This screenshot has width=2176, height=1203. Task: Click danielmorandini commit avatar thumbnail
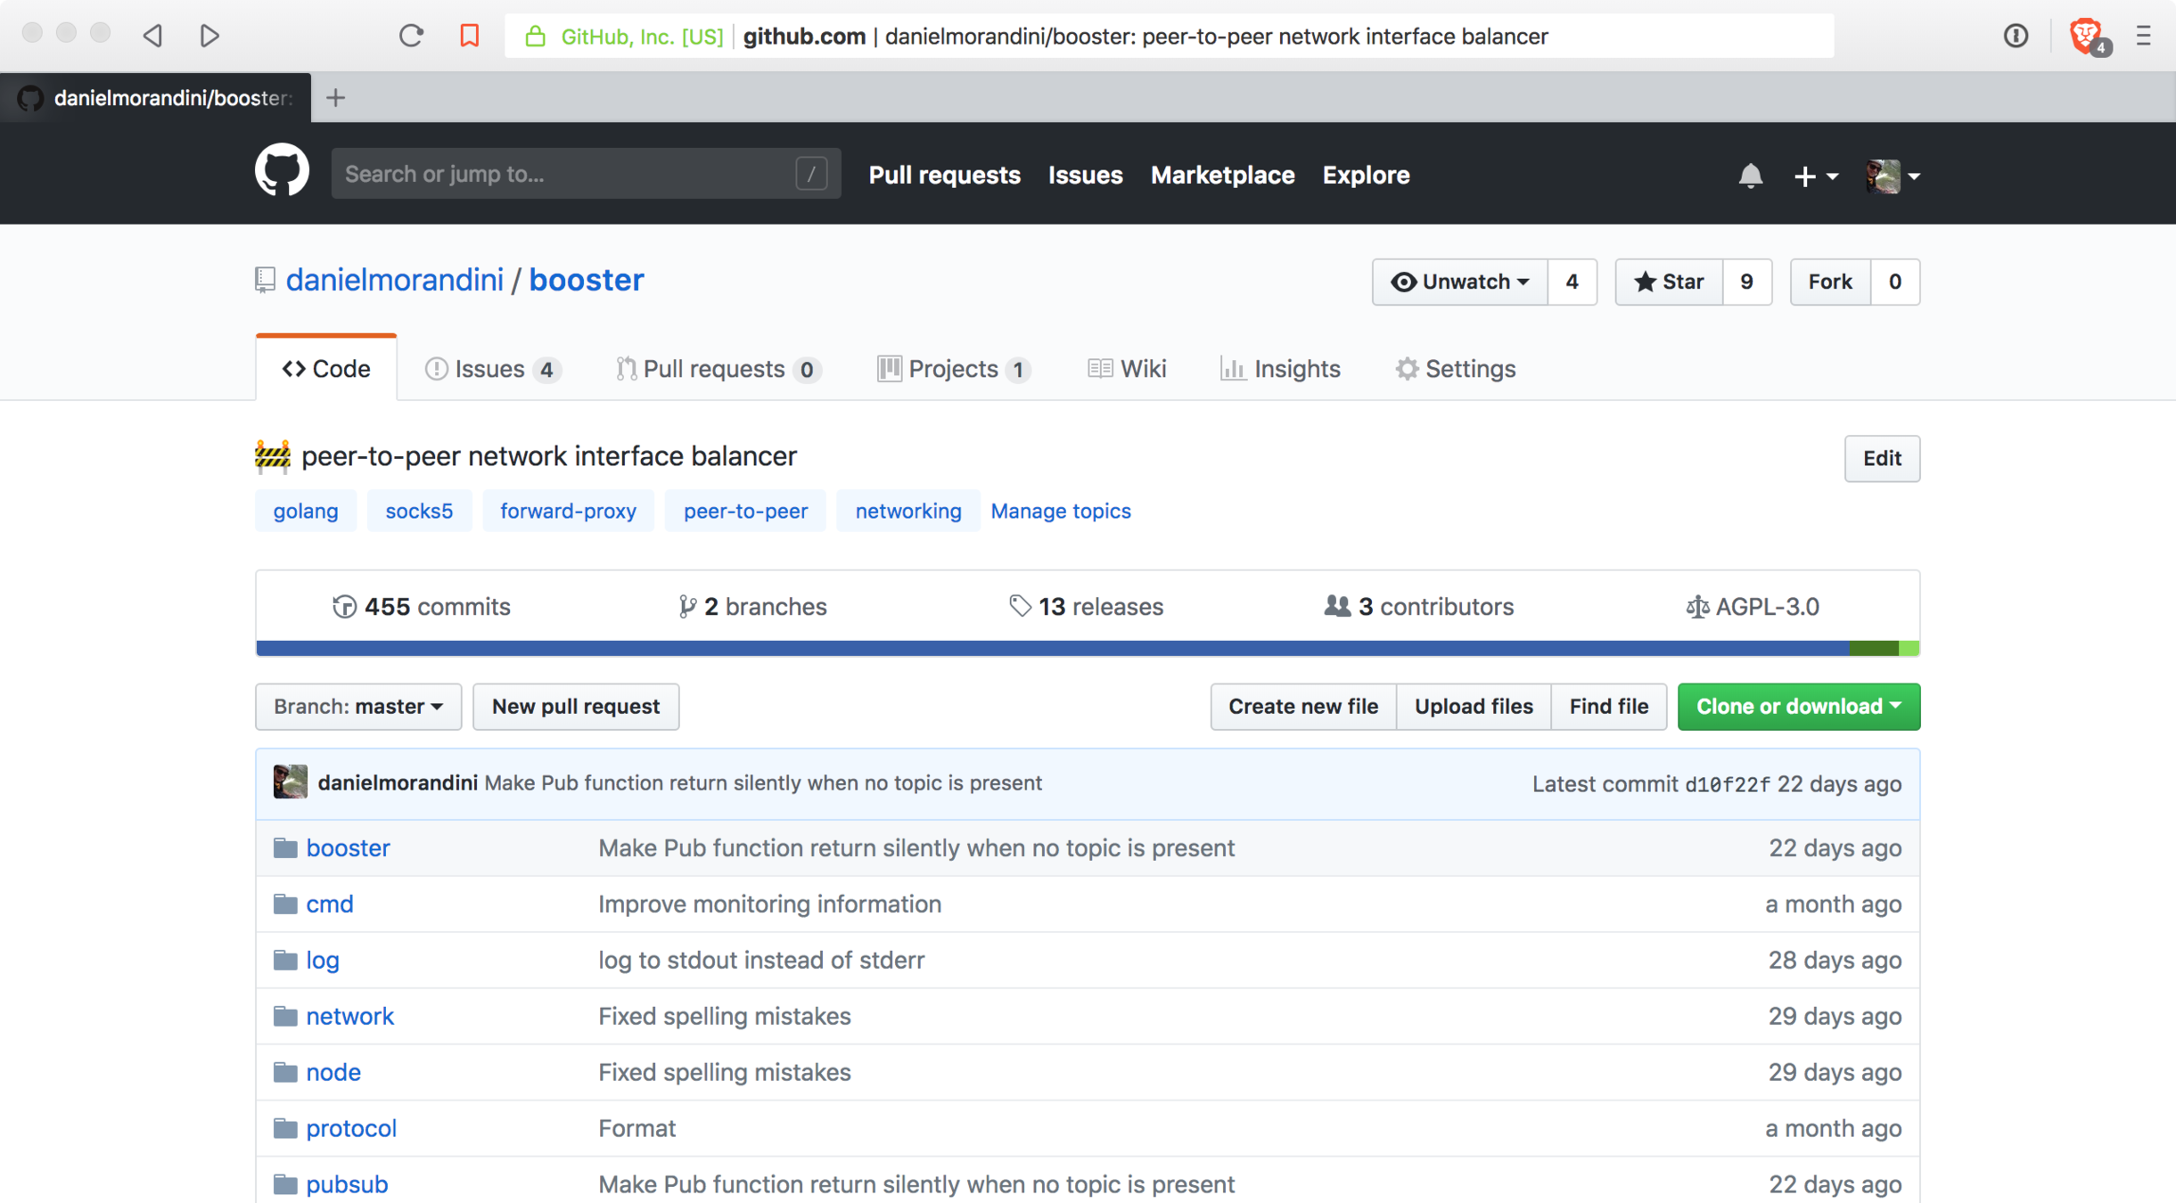[291, 782]
